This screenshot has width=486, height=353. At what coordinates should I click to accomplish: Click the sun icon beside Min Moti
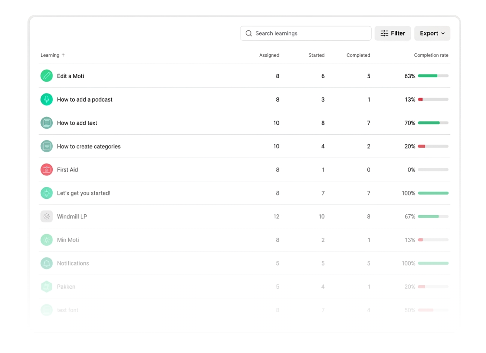[46, 240]
